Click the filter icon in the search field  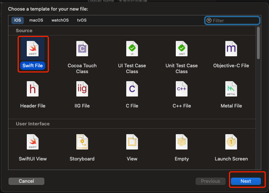tap(209, 20)
